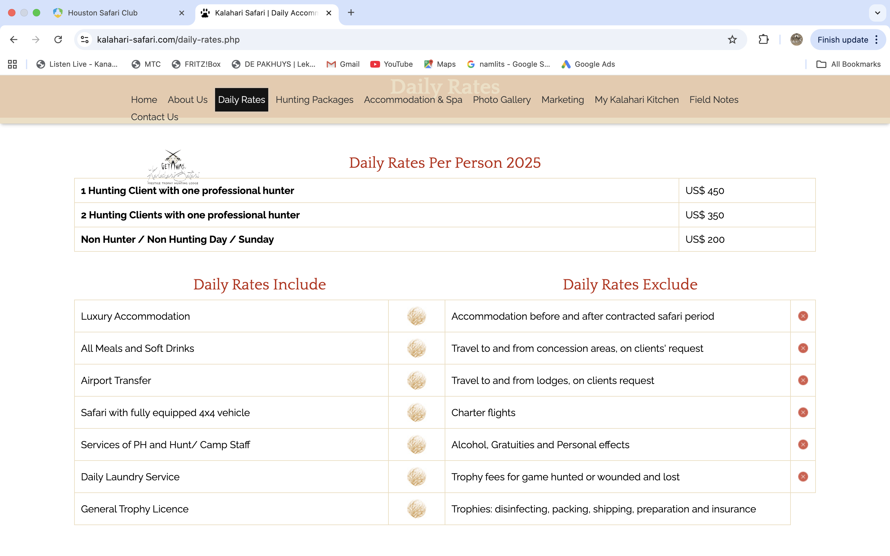Open the Photo Gallery page
Image resolution: width=890 pixels, height=556 pixels.
pyautogui.click(x=502, y=100)
